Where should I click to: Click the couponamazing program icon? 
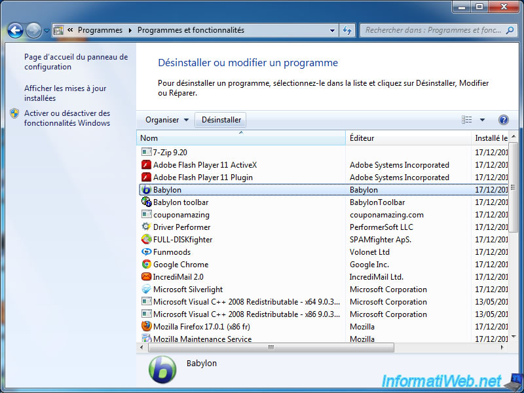tap(146, 214)
